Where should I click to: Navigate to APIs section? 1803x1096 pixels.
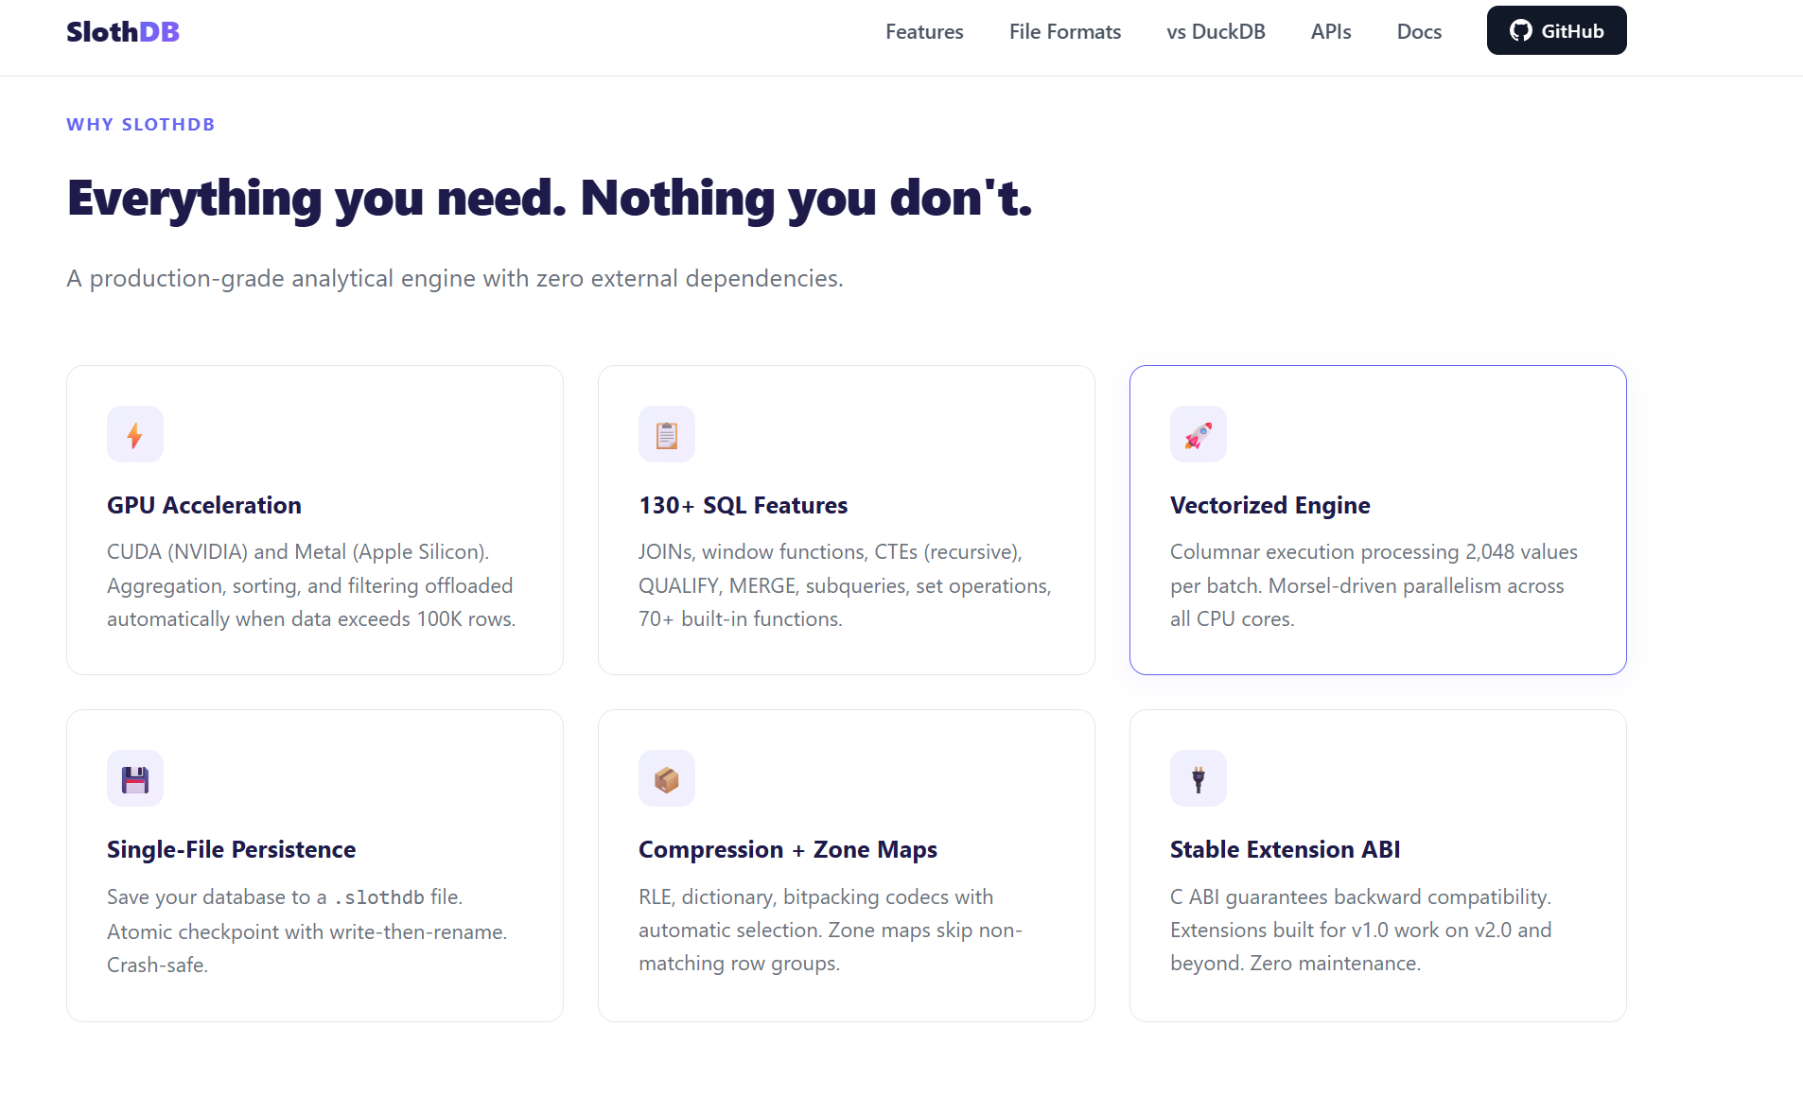point(1331,31)
